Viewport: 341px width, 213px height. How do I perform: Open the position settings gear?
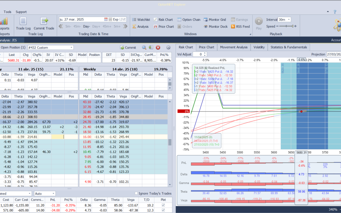[168, 47]
